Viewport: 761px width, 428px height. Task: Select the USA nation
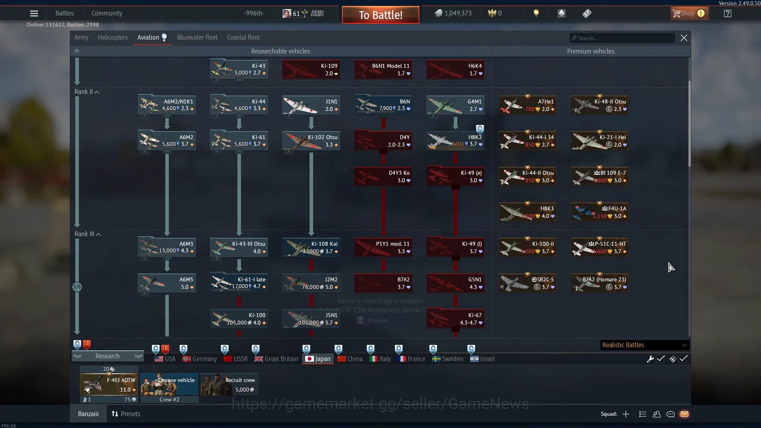[x=165, y=359]
